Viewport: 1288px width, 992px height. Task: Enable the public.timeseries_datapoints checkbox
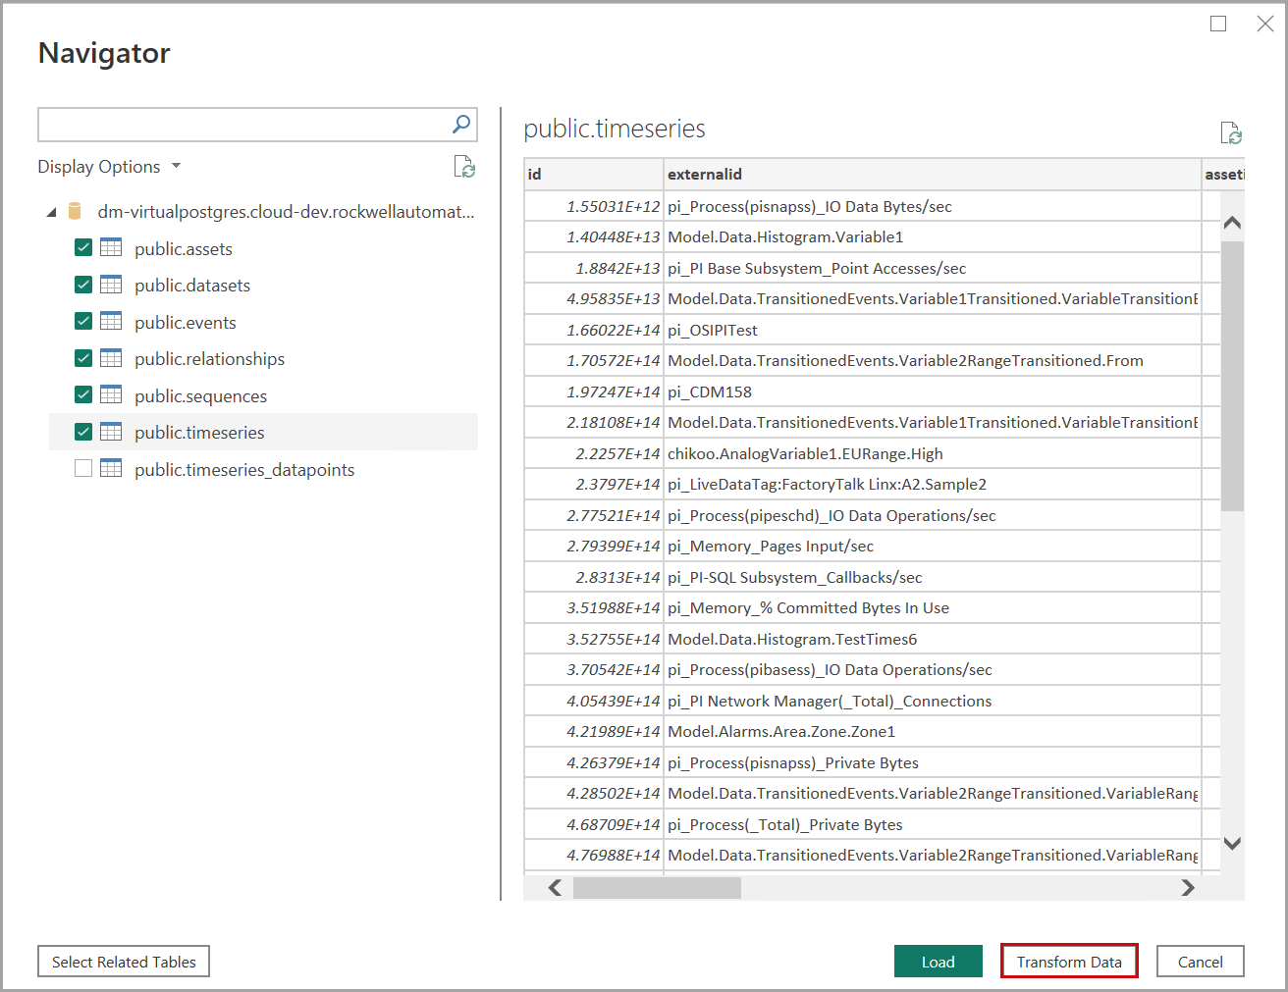[x=83, y=469]
